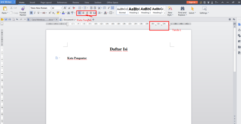Undo the last action

(x=17, y=20)
